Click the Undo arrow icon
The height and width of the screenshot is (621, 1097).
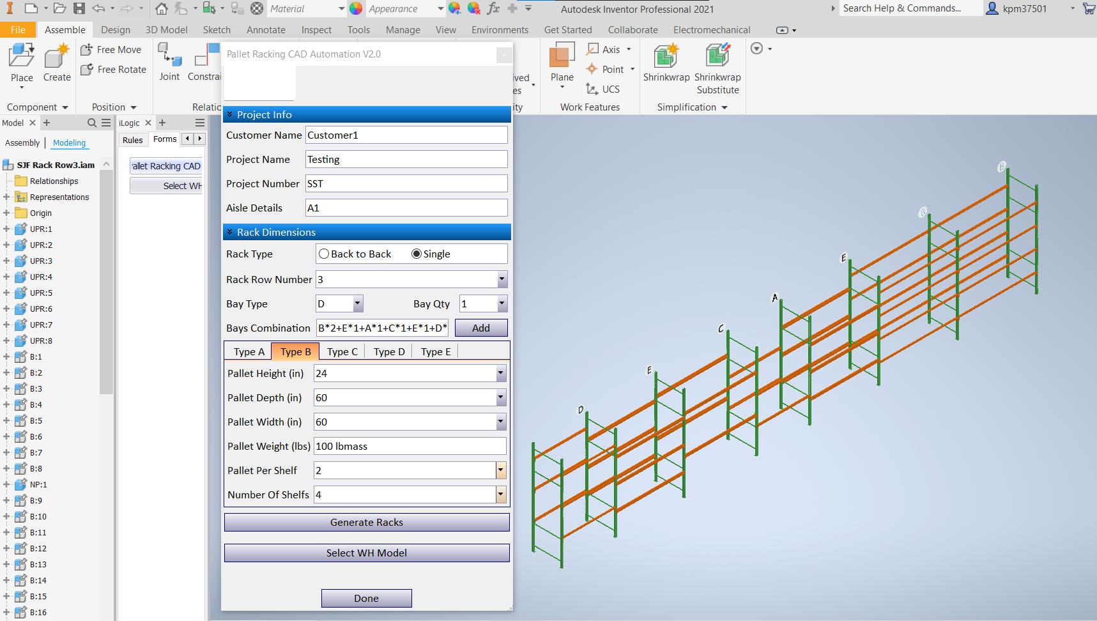click(98, 8)
